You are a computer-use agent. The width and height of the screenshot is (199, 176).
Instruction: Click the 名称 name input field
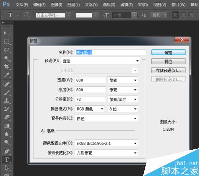pyautogui.click(x=110, y=52)
